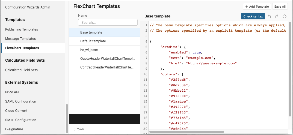Image resolution: width=293 pixels, height=135 pixels.
Task: Click line number 4 in gutter
Action: click(146, 41)
